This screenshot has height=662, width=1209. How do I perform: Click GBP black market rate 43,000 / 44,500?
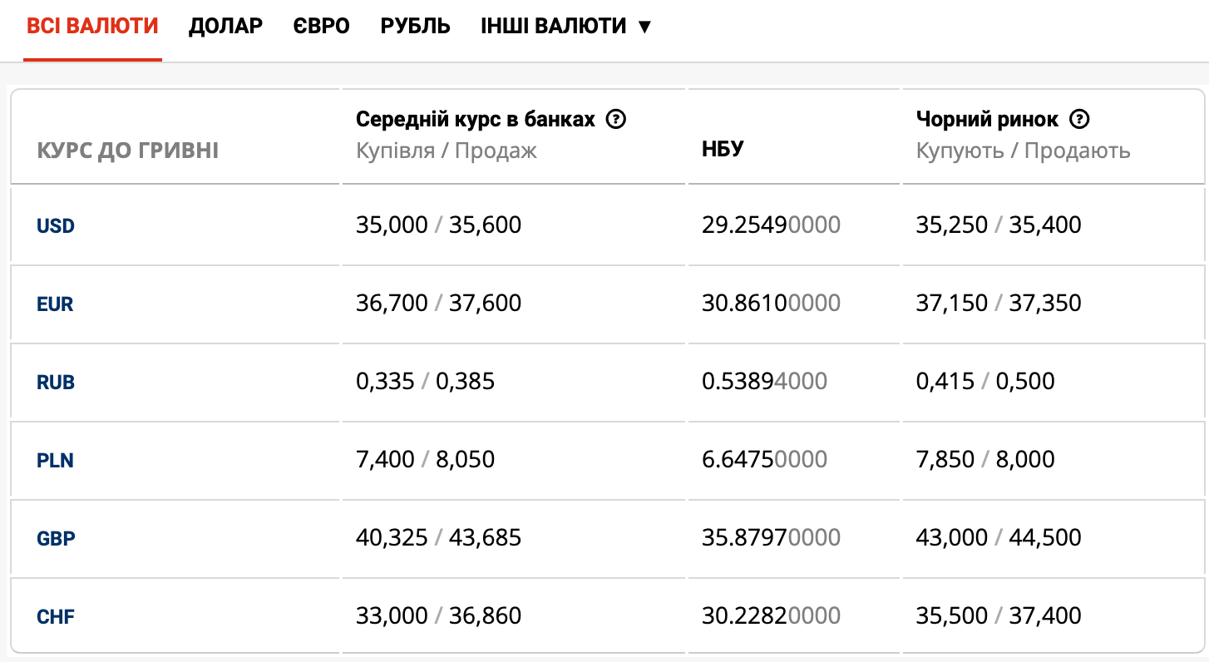pyautogui.click(x=999, y=537)
